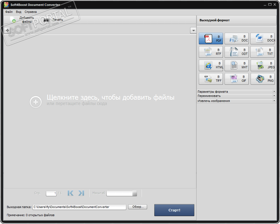280x224 pixels.
Task: Click the Масштаб zoom slider handle
Action: point(135,193)
